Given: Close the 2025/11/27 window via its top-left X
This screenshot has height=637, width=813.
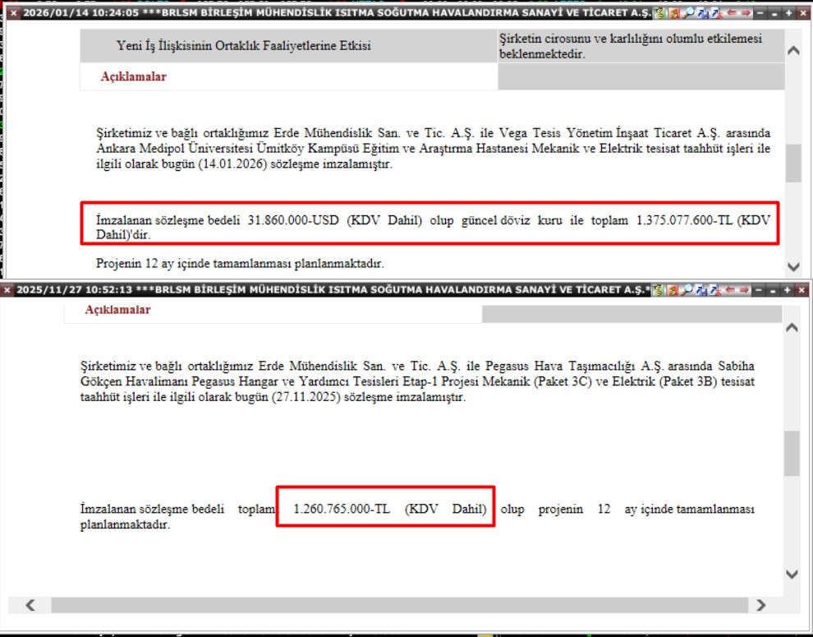Looking at the screenshot, I should [7, 289].
